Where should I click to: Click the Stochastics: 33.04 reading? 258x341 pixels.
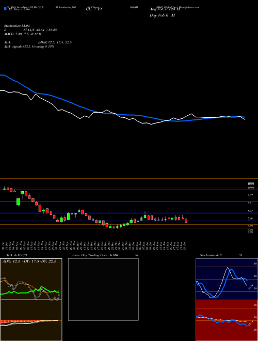coord(17,26)
